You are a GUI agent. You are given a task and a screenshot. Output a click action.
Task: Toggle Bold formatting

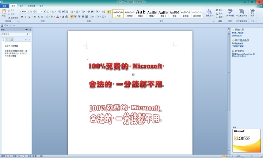click(22, 17)
